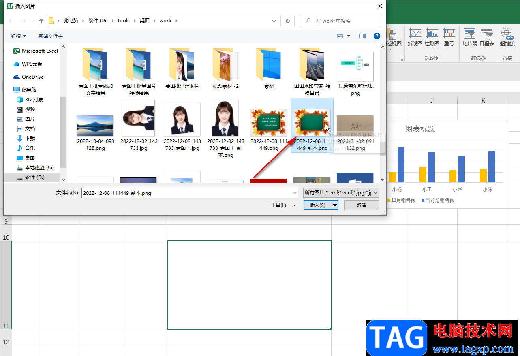Open the help icon in file dialog
Viewport: 520px width, 356px height.
[x=377, y=36]
